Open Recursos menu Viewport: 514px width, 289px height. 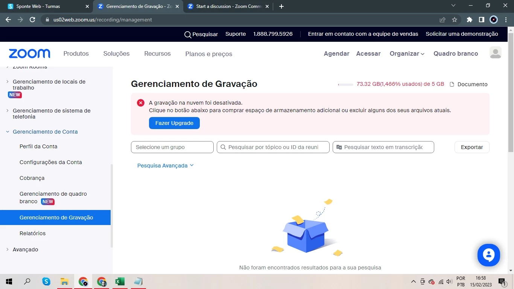[x=157, y=53]
